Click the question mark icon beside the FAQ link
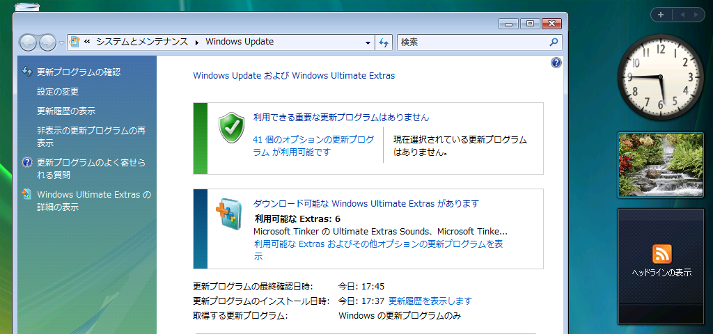 click(27, 162)
